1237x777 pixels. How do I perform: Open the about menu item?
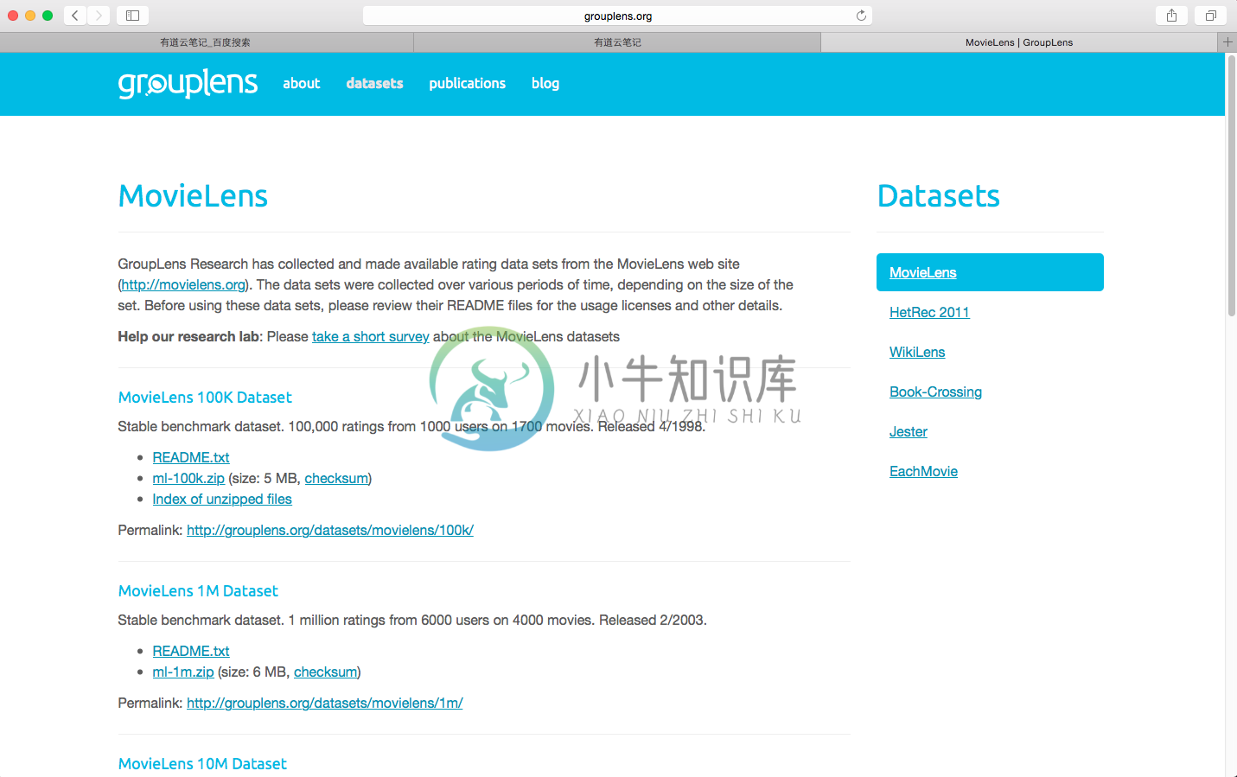pos(302,83)
